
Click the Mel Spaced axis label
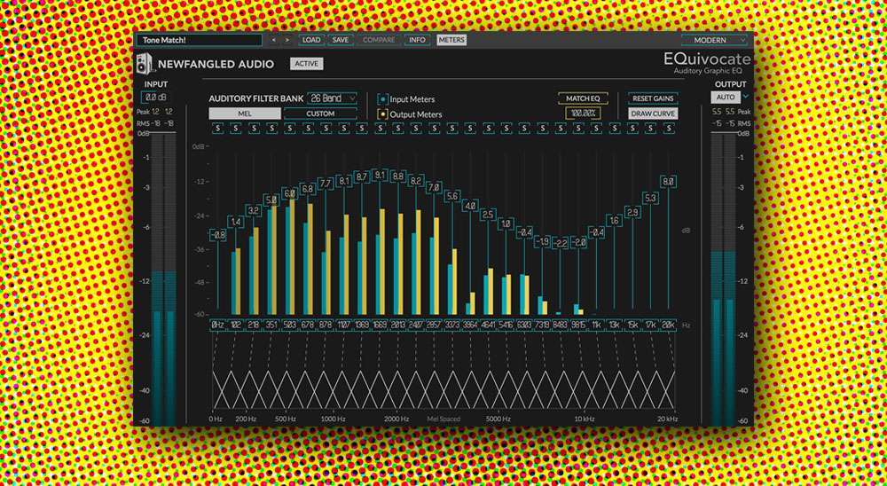tap(443, 419)
